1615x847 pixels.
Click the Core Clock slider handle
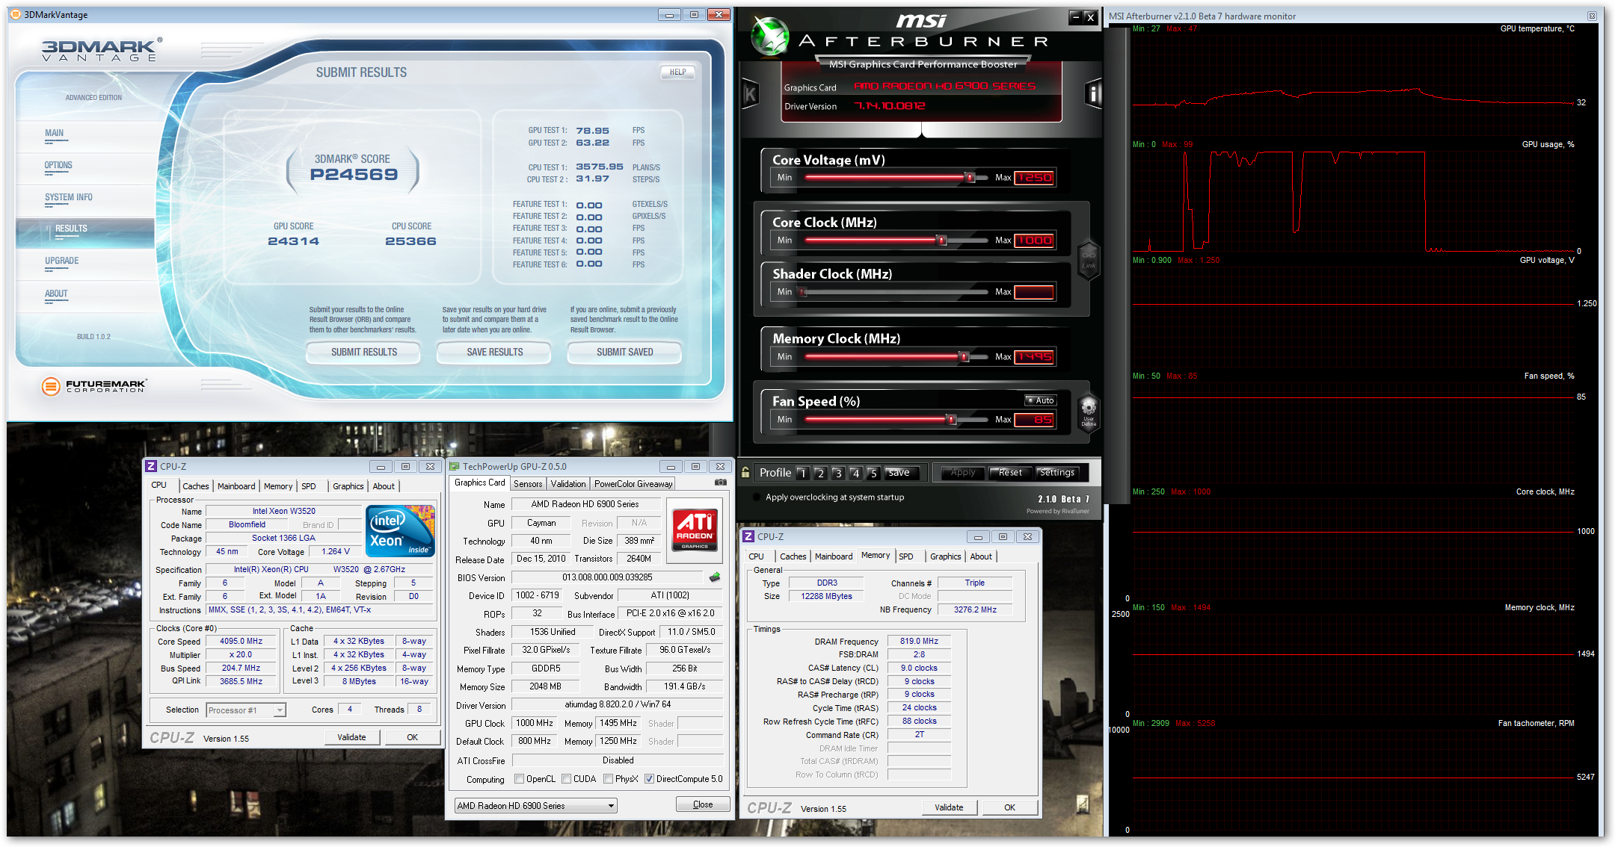coord(941,241)
